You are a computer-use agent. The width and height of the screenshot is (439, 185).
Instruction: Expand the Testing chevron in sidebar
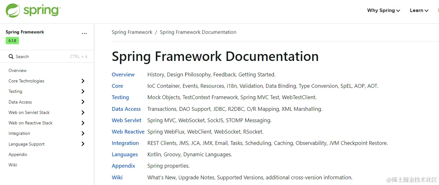pos(83,91)
